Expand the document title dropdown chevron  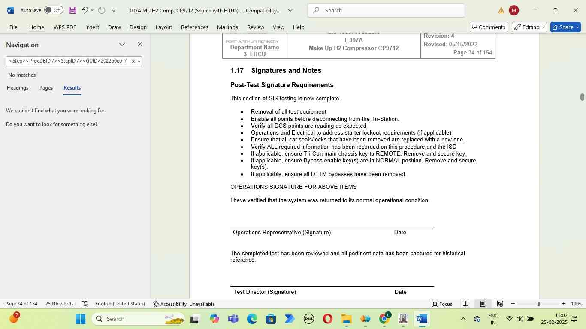pos(290,10)
